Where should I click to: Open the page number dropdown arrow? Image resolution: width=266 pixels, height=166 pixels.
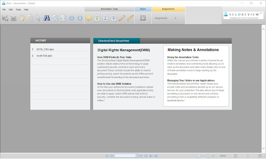point(137,156)
